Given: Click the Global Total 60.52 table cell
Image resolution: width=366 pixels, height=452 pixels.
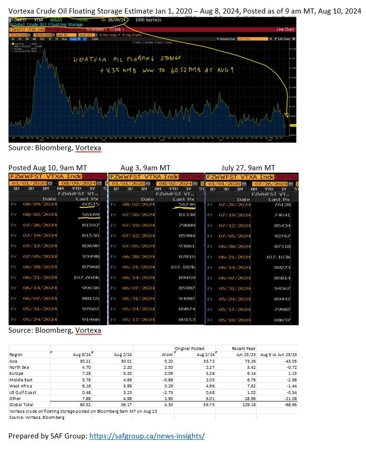Looking at the screenshot, I should pos(85,405).
